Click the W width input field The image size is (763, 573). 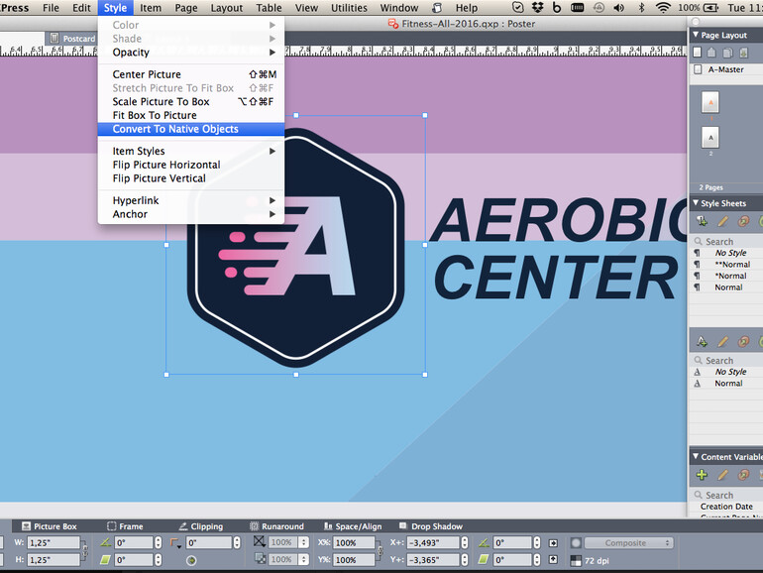coord(54,543)
